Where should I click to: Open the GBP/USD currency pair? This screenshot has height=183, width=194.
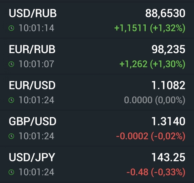[x=33, y=121]
